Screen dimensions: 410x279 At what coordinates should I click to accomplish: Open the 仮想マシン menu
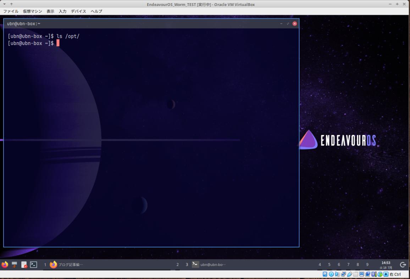point(32,11)
